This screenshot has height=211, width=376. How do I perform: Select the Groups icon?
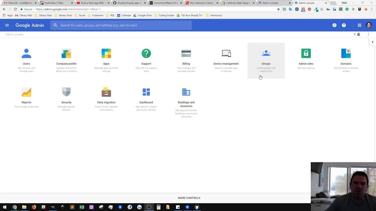point(266,53)
